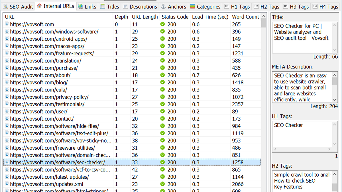Click load time 0.7 in about row

pyautogui.click(x=196, y=75)
